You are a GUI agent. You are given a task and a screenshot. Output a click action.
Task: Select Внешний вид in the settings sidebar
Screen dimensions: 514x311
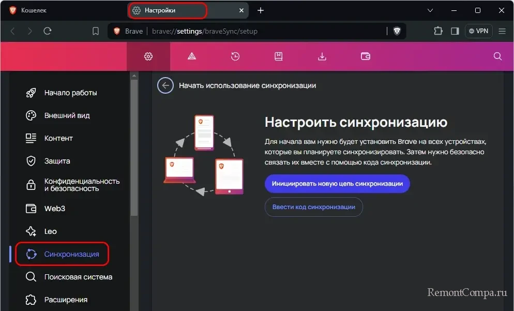(x=67, y=115)
